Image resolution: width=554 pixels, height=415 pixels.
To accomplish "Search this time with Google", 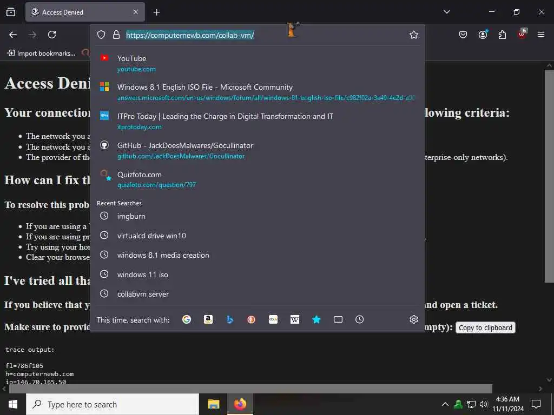I will coord(187,319).
